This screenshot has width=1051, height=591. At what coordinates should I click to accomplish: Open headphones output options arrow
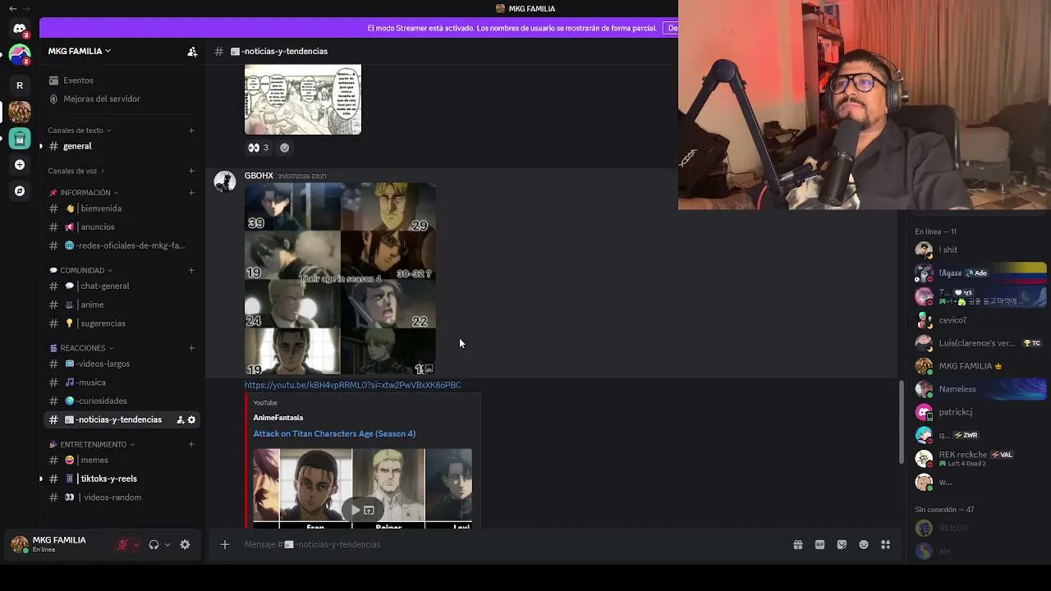pyautogui.click(x=167, y=544)
